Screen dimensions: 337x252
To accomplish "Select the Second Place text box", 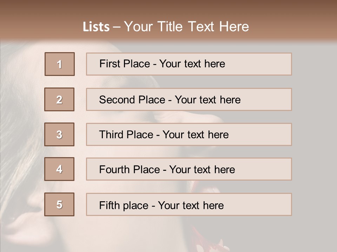I will [189, 99].
